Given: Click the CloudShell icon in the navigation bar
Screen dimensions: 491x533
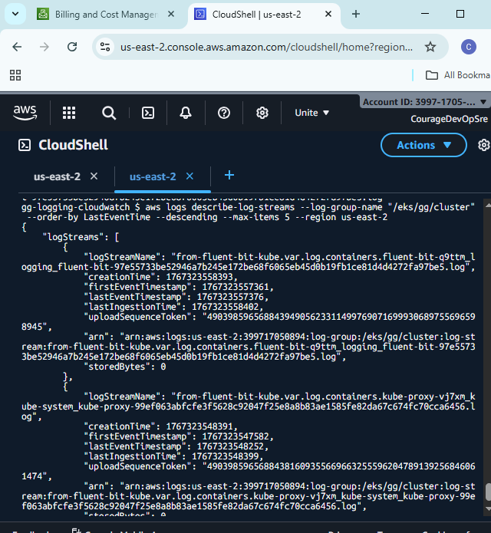Looking at the screenshot, I should point(148,113).
